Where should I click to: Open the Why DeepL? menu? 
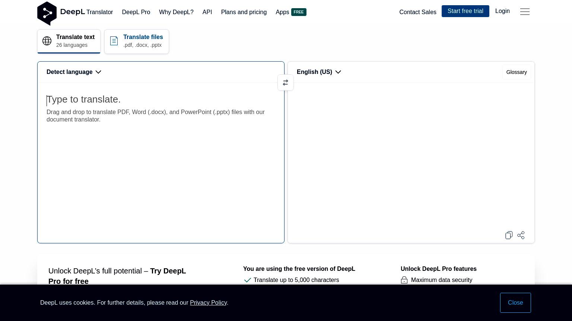(176, 12)
